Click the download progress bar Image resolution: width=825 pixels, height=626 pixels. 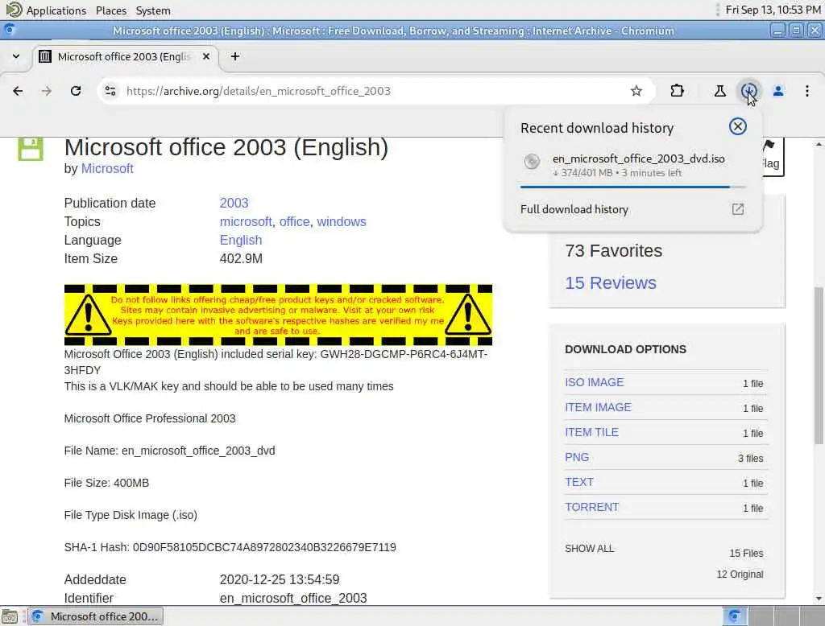pyautogui.click(x=632, y=187)
